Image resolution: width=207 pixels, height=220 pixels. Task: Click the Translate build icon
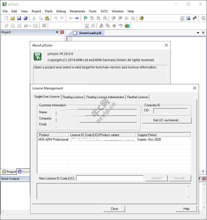coord(6,26)
